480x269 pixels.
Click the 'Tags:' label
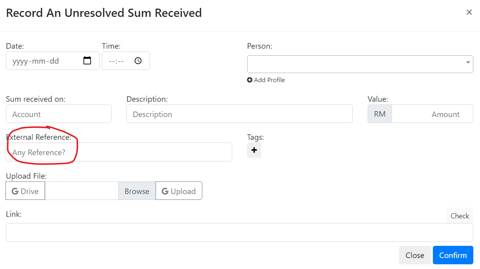[x=255, y=137]
